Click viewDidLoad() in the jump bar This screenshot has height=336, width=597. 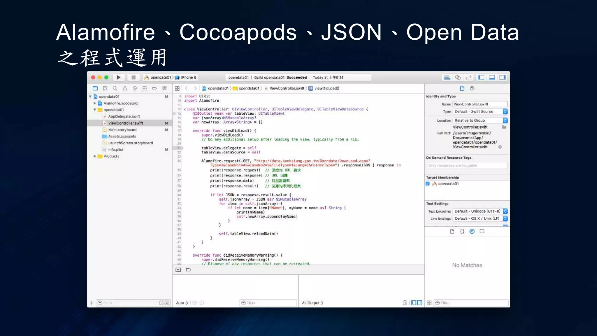[324, 88]
